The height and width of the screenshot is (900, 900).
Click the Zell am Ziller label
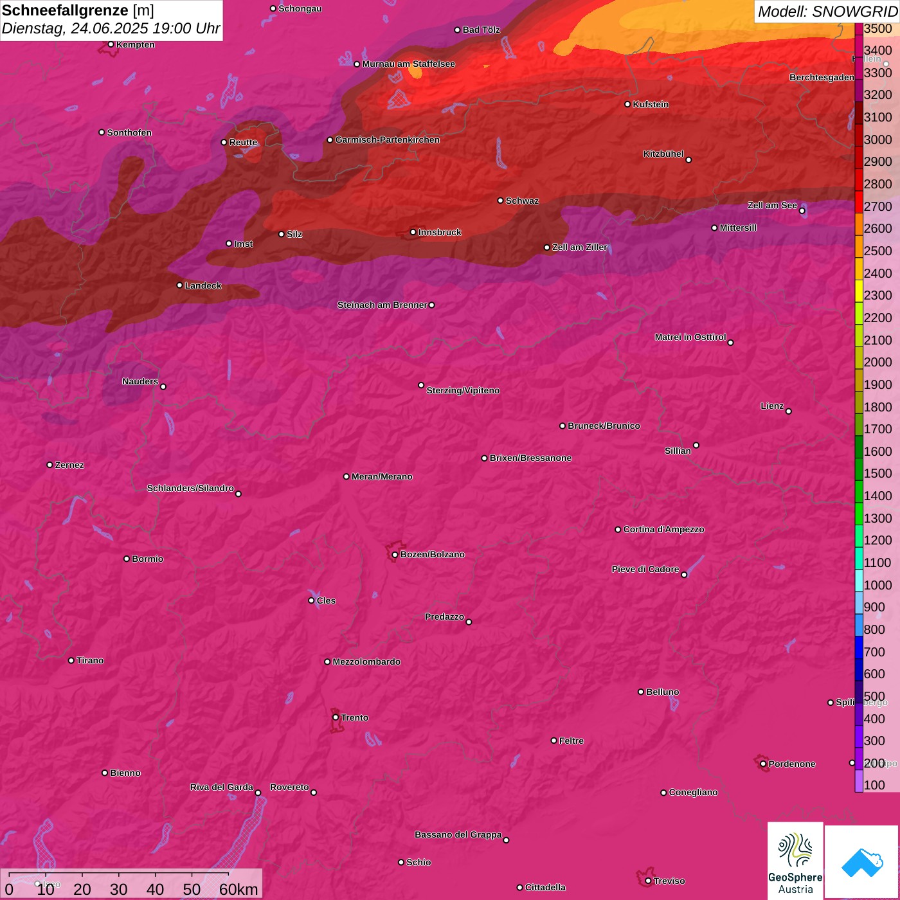pos(580,247)
